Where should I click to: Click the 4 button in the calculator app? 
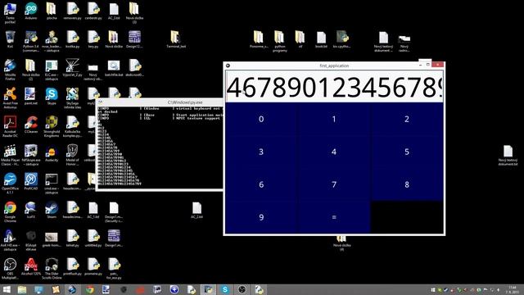click(334, 152)
